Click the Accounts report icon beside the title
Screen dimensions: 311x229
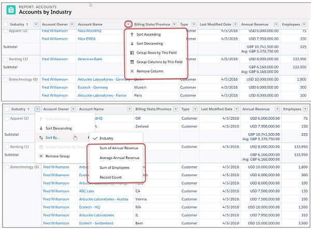[x=10, y=9]
